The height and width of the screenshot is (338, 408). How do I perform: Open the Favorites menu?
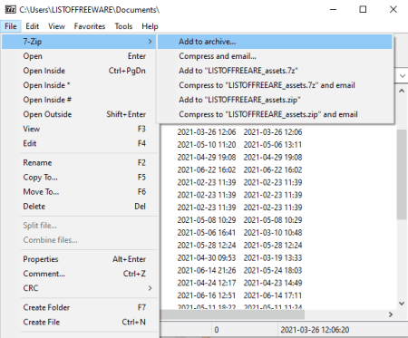click(x=90, y=26)
